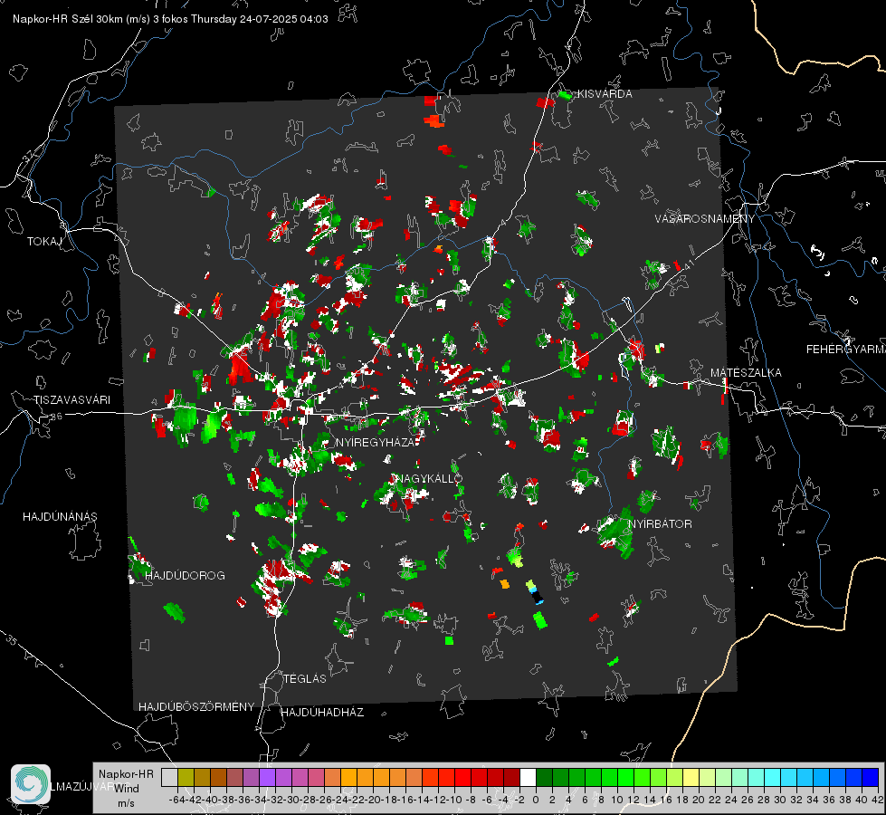
Task: Click the NAGYKÁLLÓ city label
Action: (x=430, y=478)
